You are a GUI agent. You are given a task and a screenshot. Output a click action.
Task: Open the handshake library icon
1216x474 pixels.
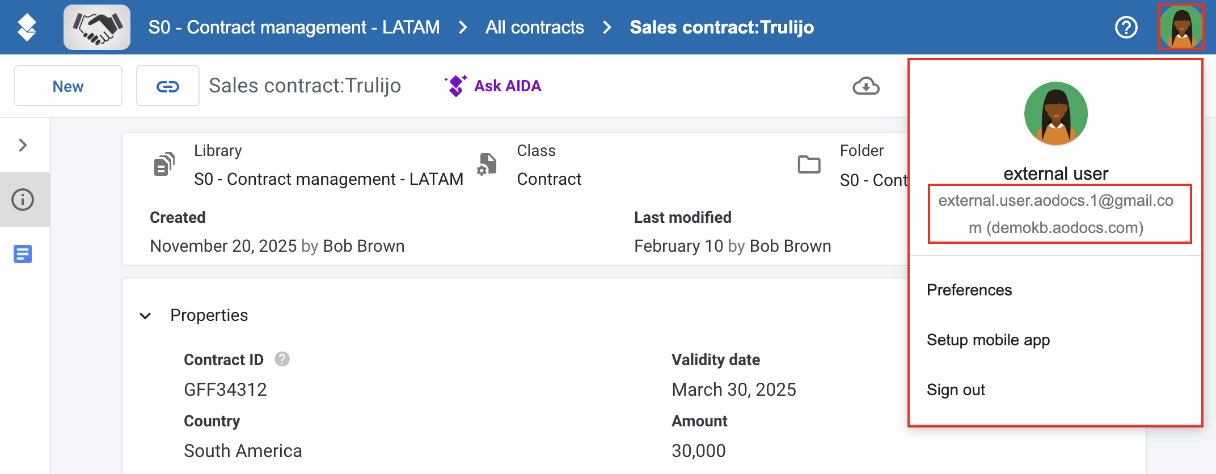tap(97, 27)
